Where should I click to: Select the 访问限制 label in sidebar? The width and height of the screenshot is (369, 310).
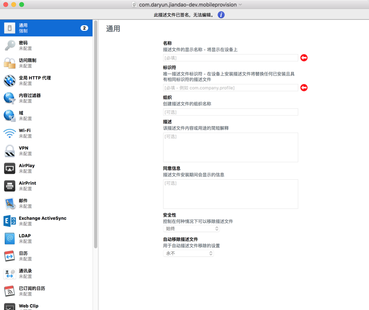pyautogui.click(x=28, y=61)
